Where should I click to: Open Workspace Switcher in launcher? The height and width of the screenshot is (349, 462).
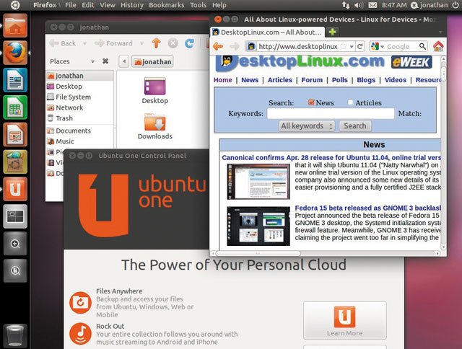point(15,216)
